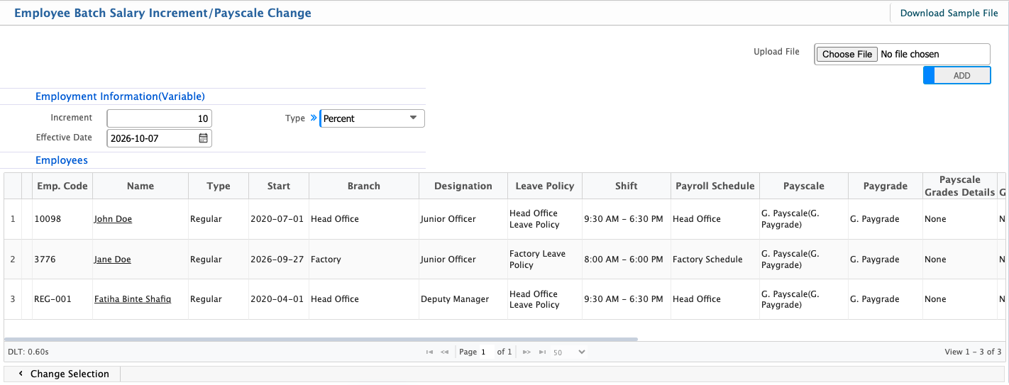Open the Type dropdown showing Percent
This screenshot has width=1009, height=385.
[373, 118]
